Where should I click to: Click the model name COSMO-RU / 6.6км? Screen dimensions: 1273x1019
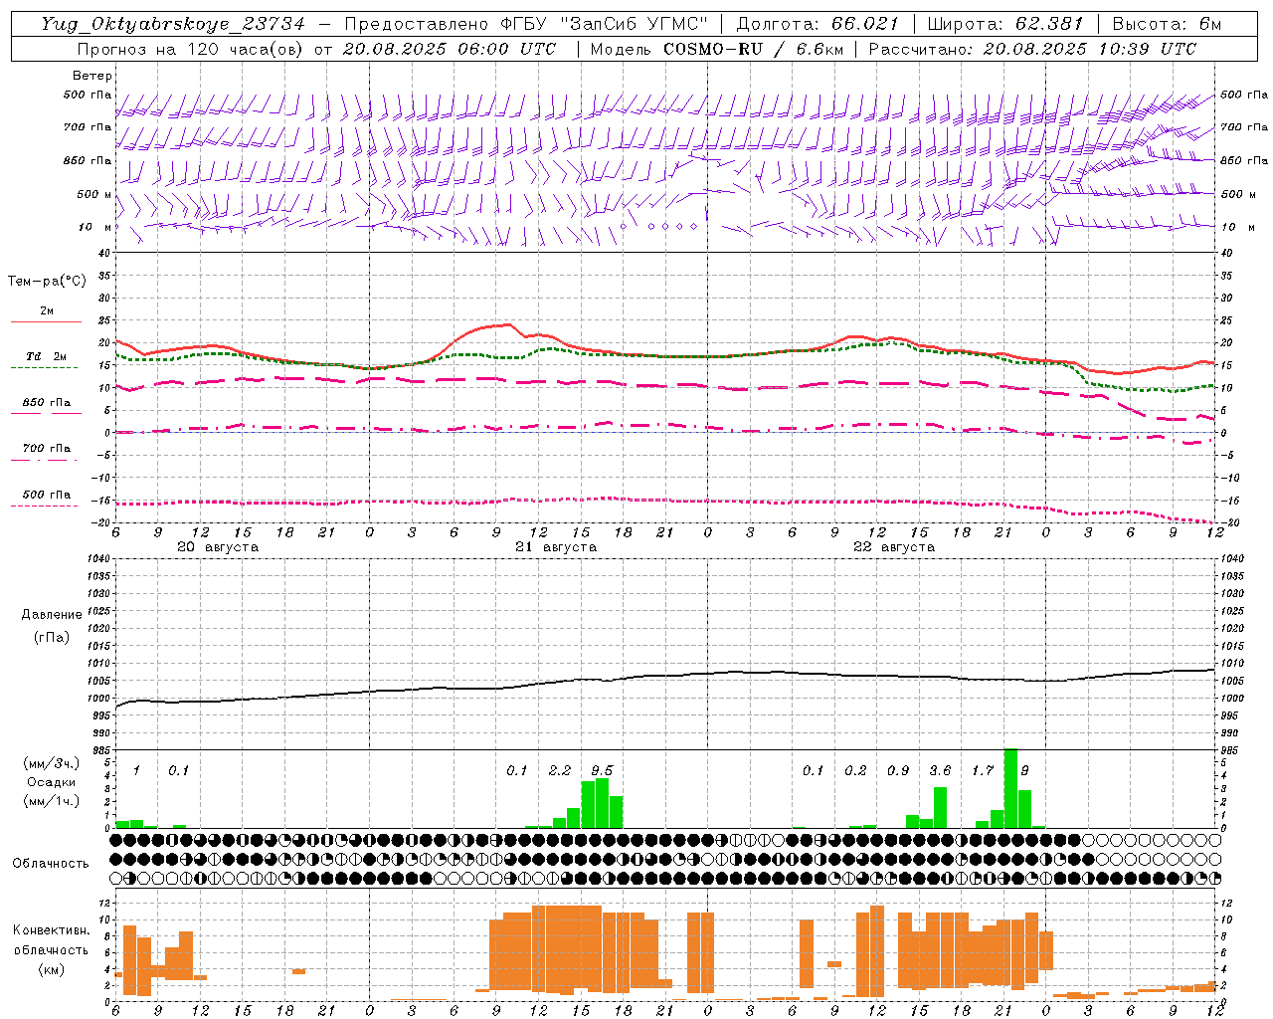tap(753, 49)
